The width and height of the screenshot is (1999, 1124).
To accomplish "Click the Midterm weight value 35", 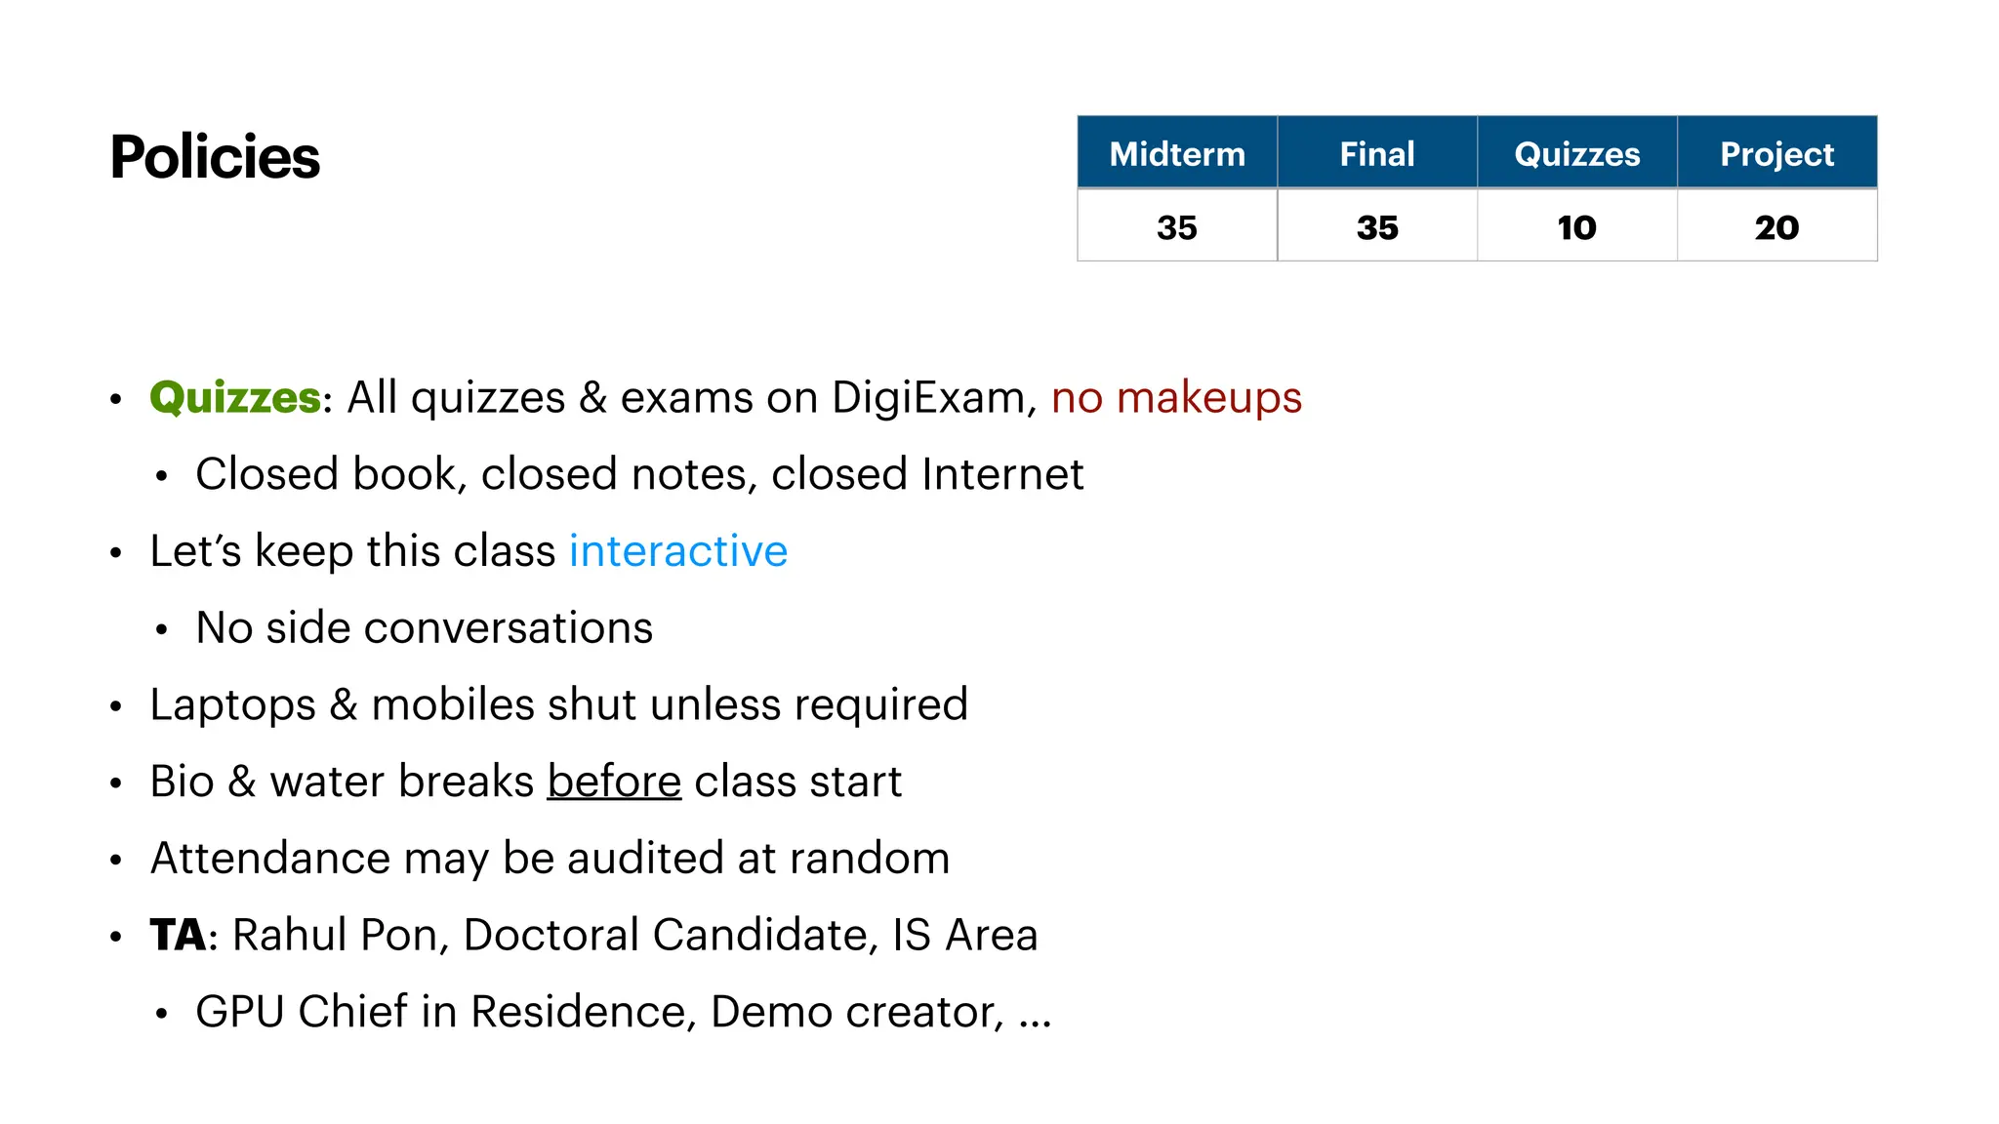I will coord(1177,226).
